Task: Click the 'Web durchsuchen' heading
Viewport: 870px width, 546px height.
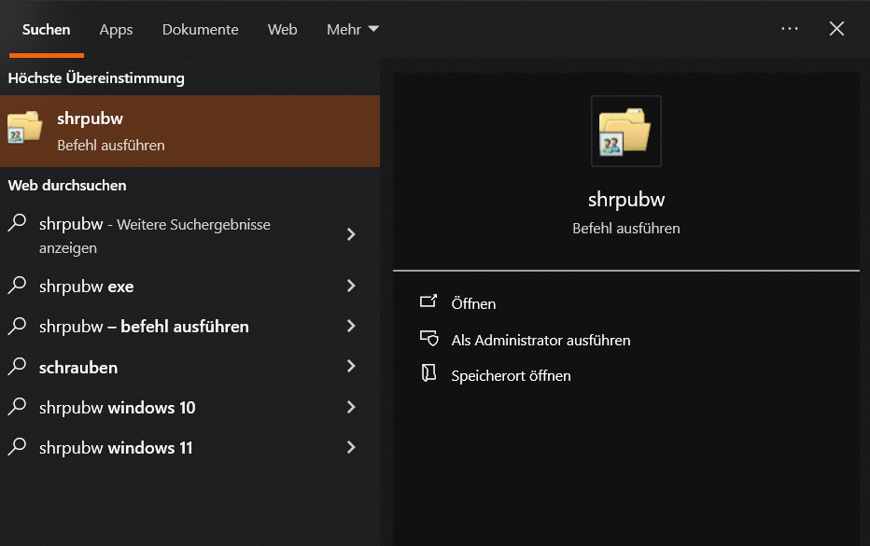Action: [x=67, y=186]
